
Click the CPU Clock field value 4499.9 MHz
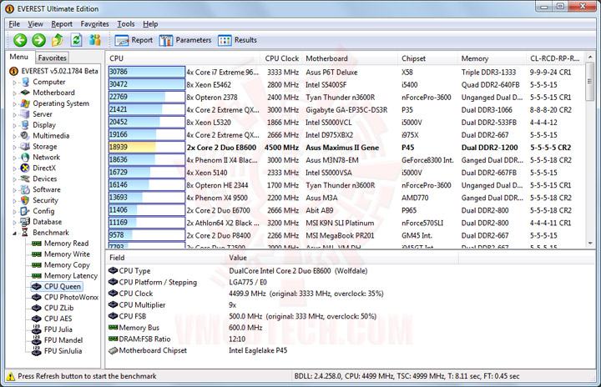(x=306, y=294)
